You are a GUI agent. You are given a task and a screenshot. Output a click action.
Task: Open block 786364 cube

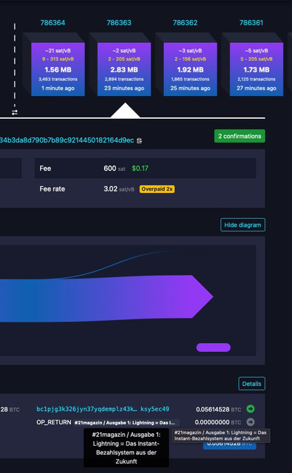(x=58, y=69)
